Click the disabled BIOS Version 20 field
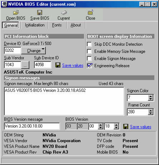Viewport: 159px width, 165px height. (x=83, y=126)
